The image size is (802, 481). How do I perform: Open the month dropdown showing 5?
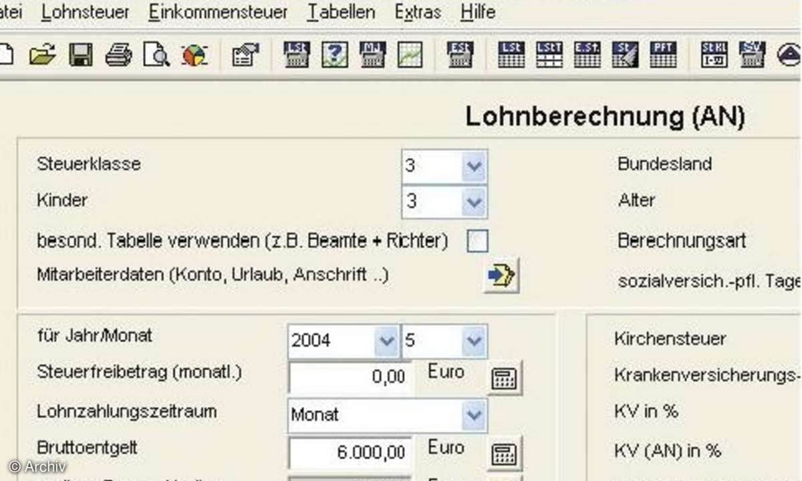pos(474,341)
